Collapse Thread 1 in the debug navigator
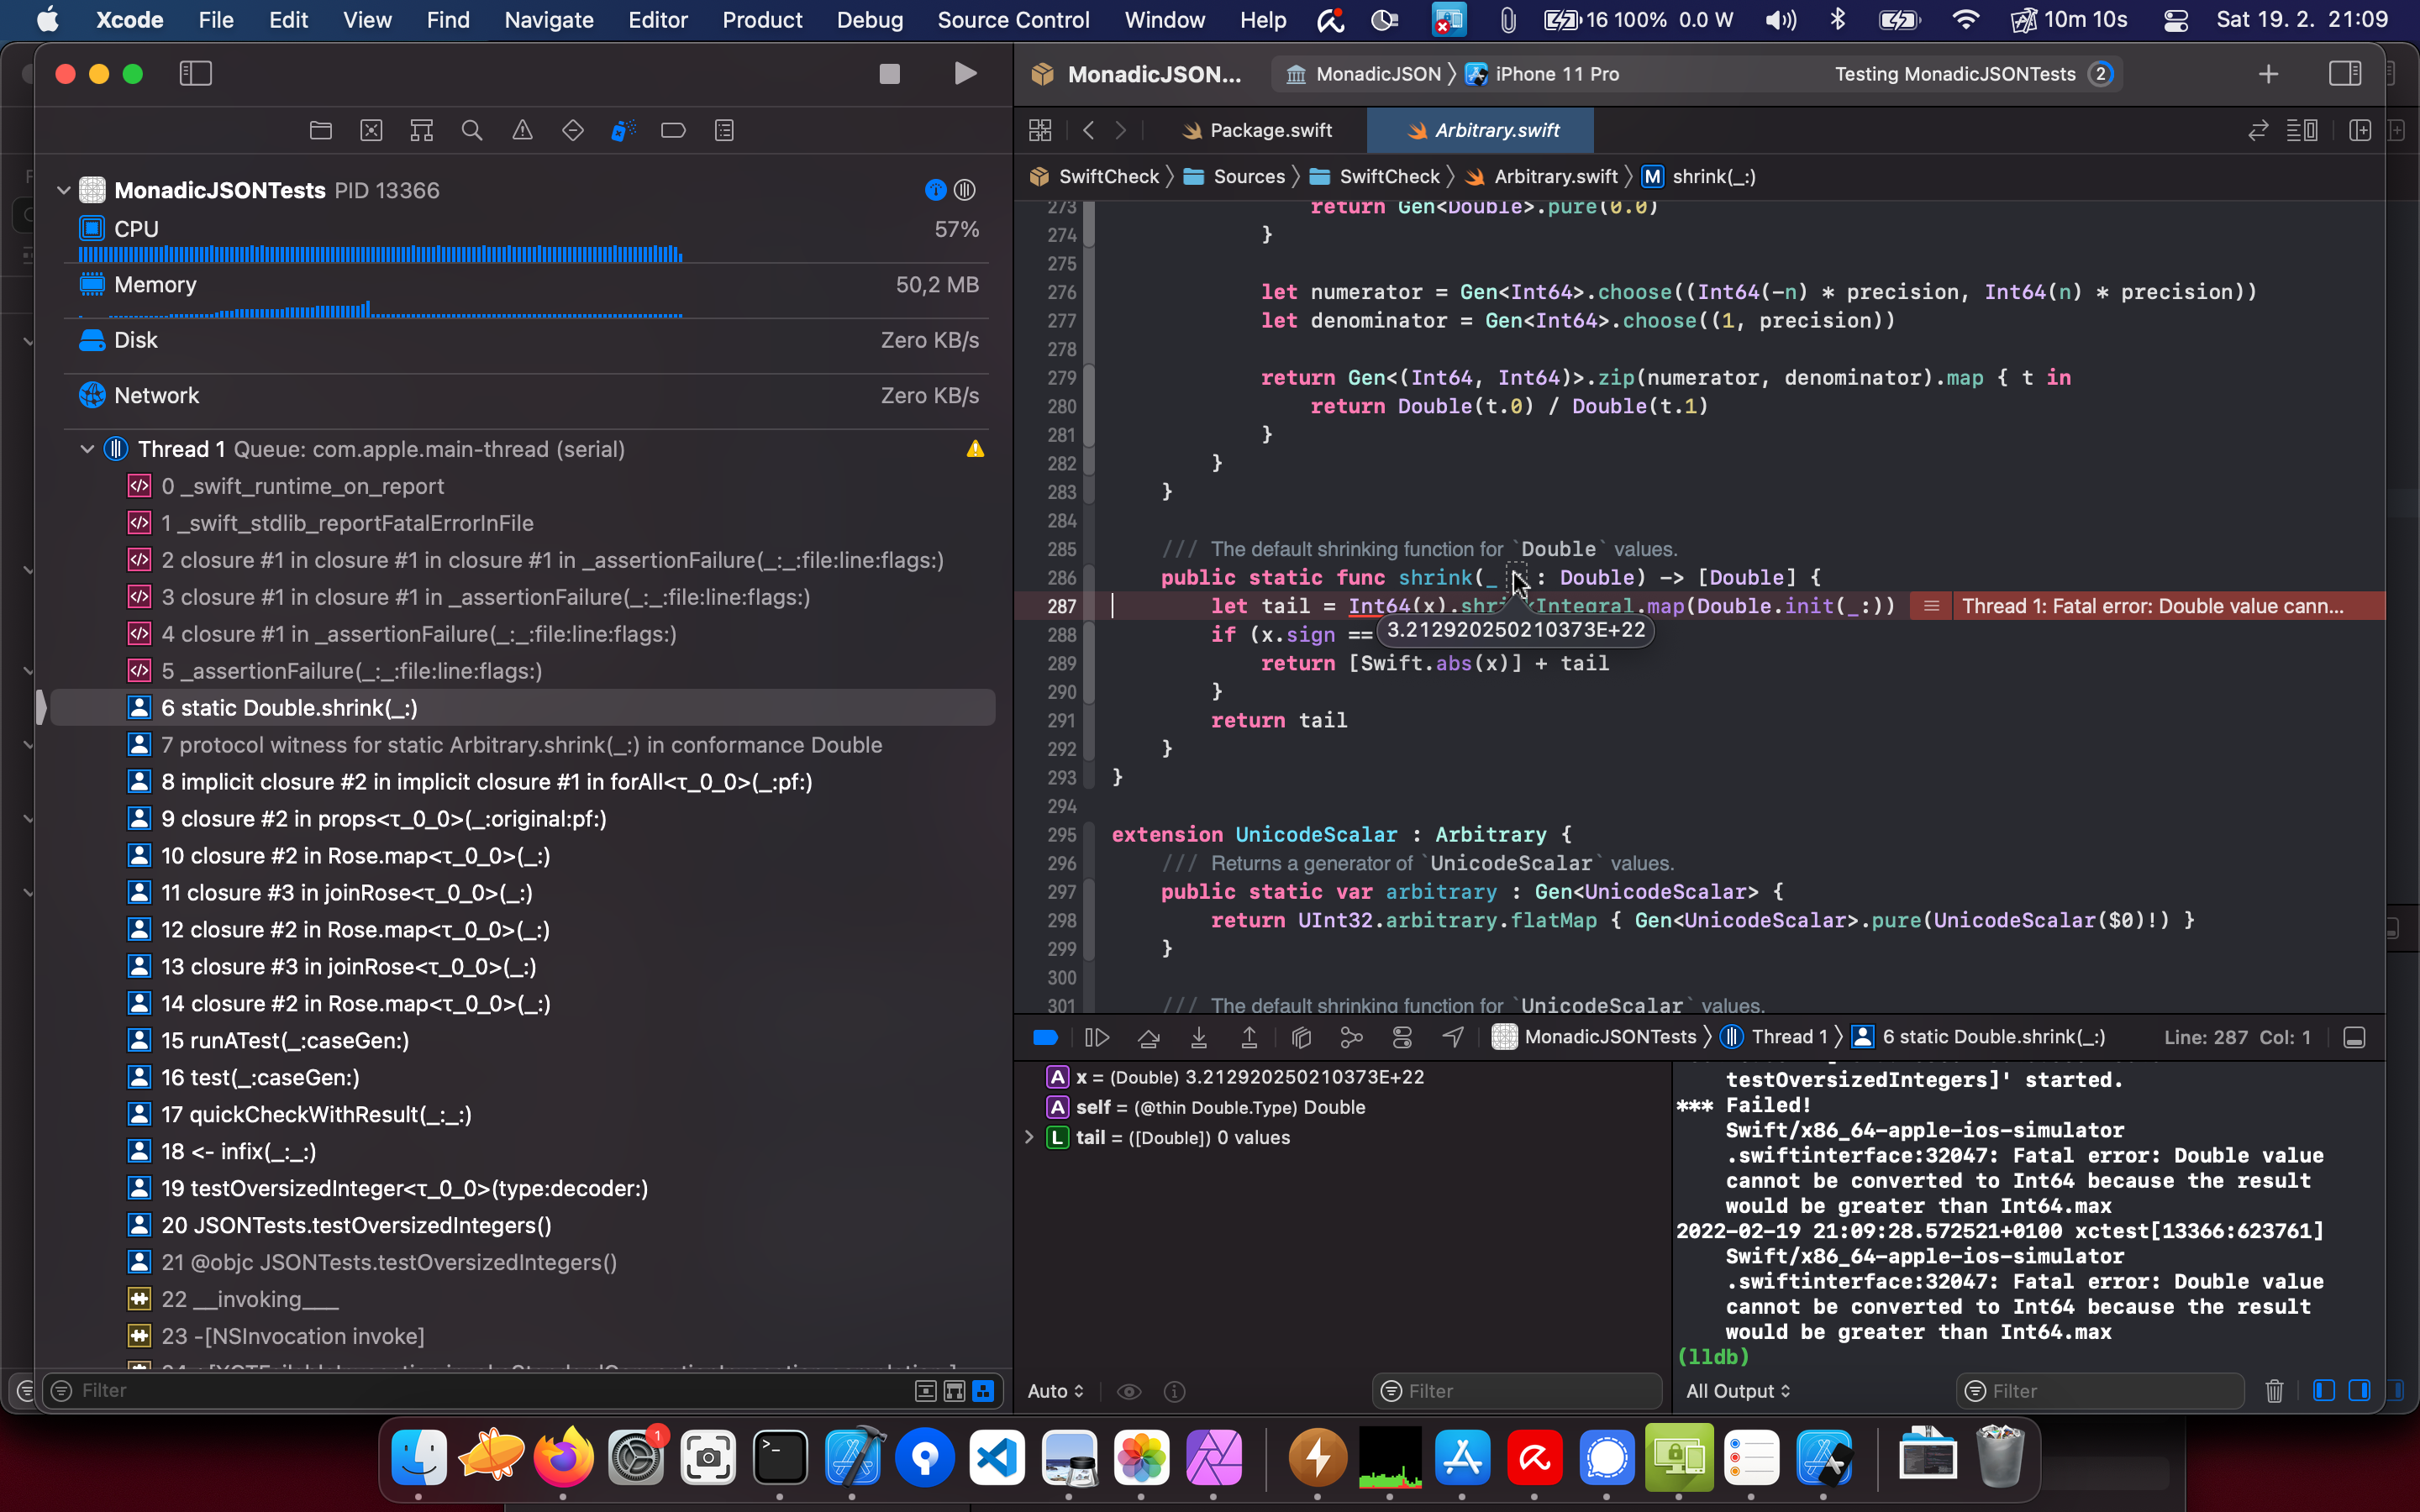This screenshot has width=2420, height=1512. (x=87, y=449)
